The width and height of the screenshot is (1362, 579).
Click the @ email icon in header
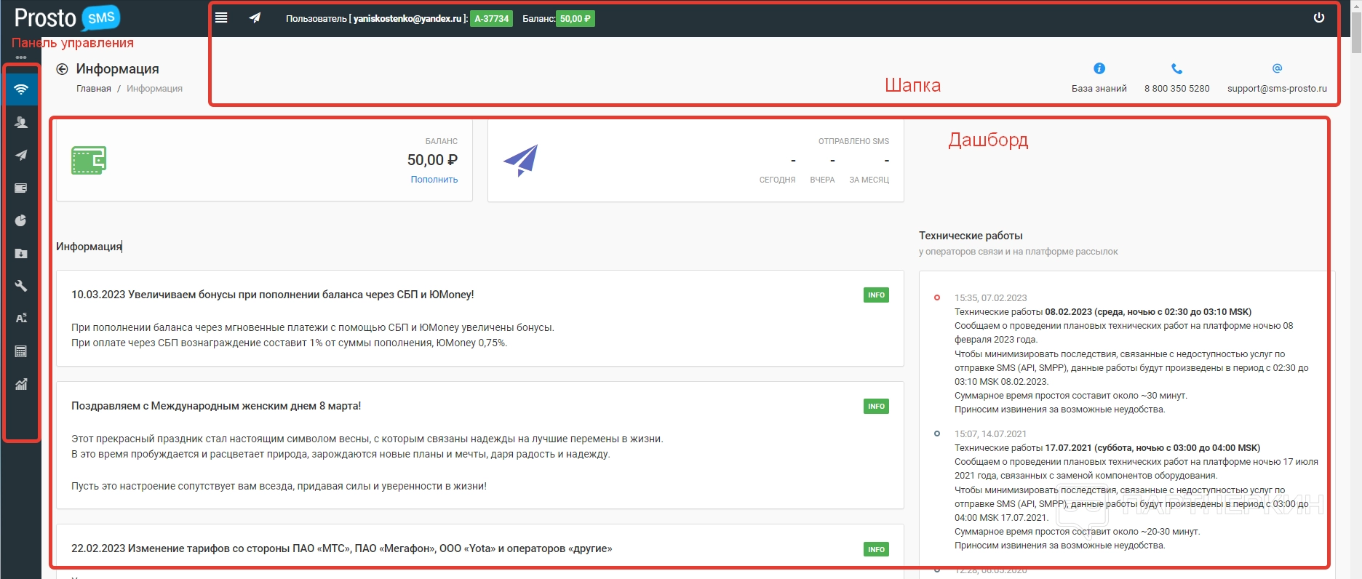pyautogui.click(x=1277, y=68)
